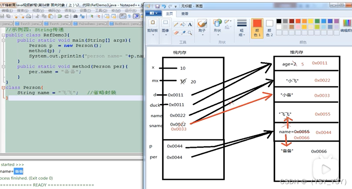Viewport: 352px width, 189px height.
Task: Click the brush (刷子) tool icon
Action: pos(202,23)
